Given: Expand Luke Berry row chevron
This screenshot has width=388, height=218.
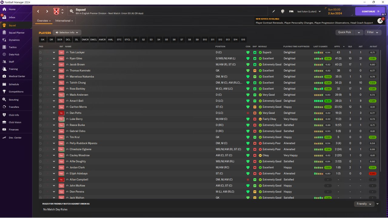Looking at the screenshot, I should pyautogui.click(x=54, y=119).
